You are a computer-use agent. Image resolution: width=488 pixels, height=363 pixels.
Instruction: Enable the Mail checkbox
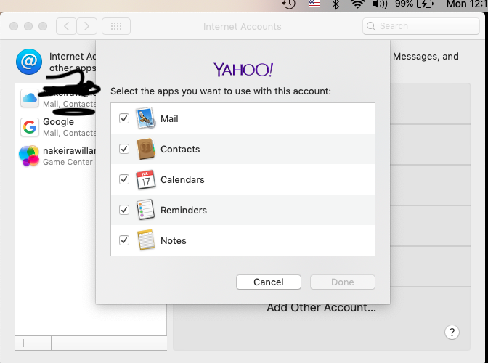pos(124,118)
